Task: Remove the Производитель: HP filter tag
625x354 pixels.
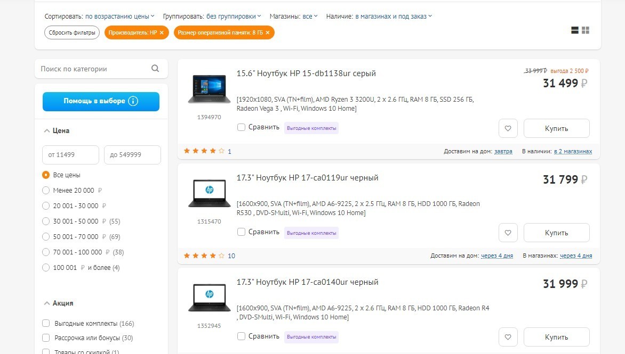Action: [x=162, y=32]
